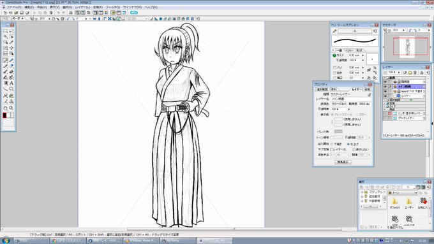This screenshot has height=244, width=434.
Task: Open the レイヤー(L) menu
Action: pyautogui.click(x=82, y=7)
